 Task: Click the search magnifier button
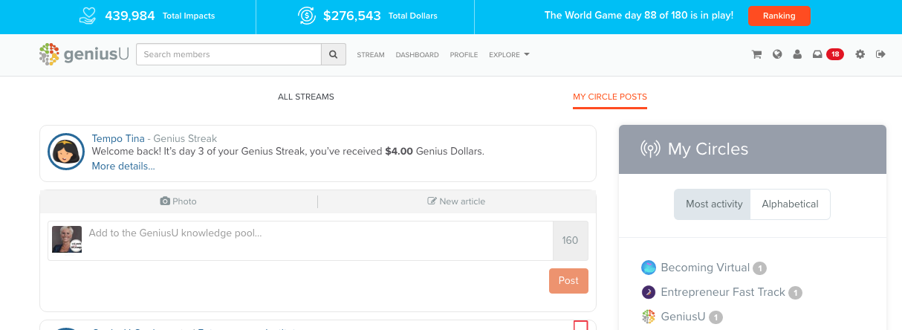click(334, 54)
